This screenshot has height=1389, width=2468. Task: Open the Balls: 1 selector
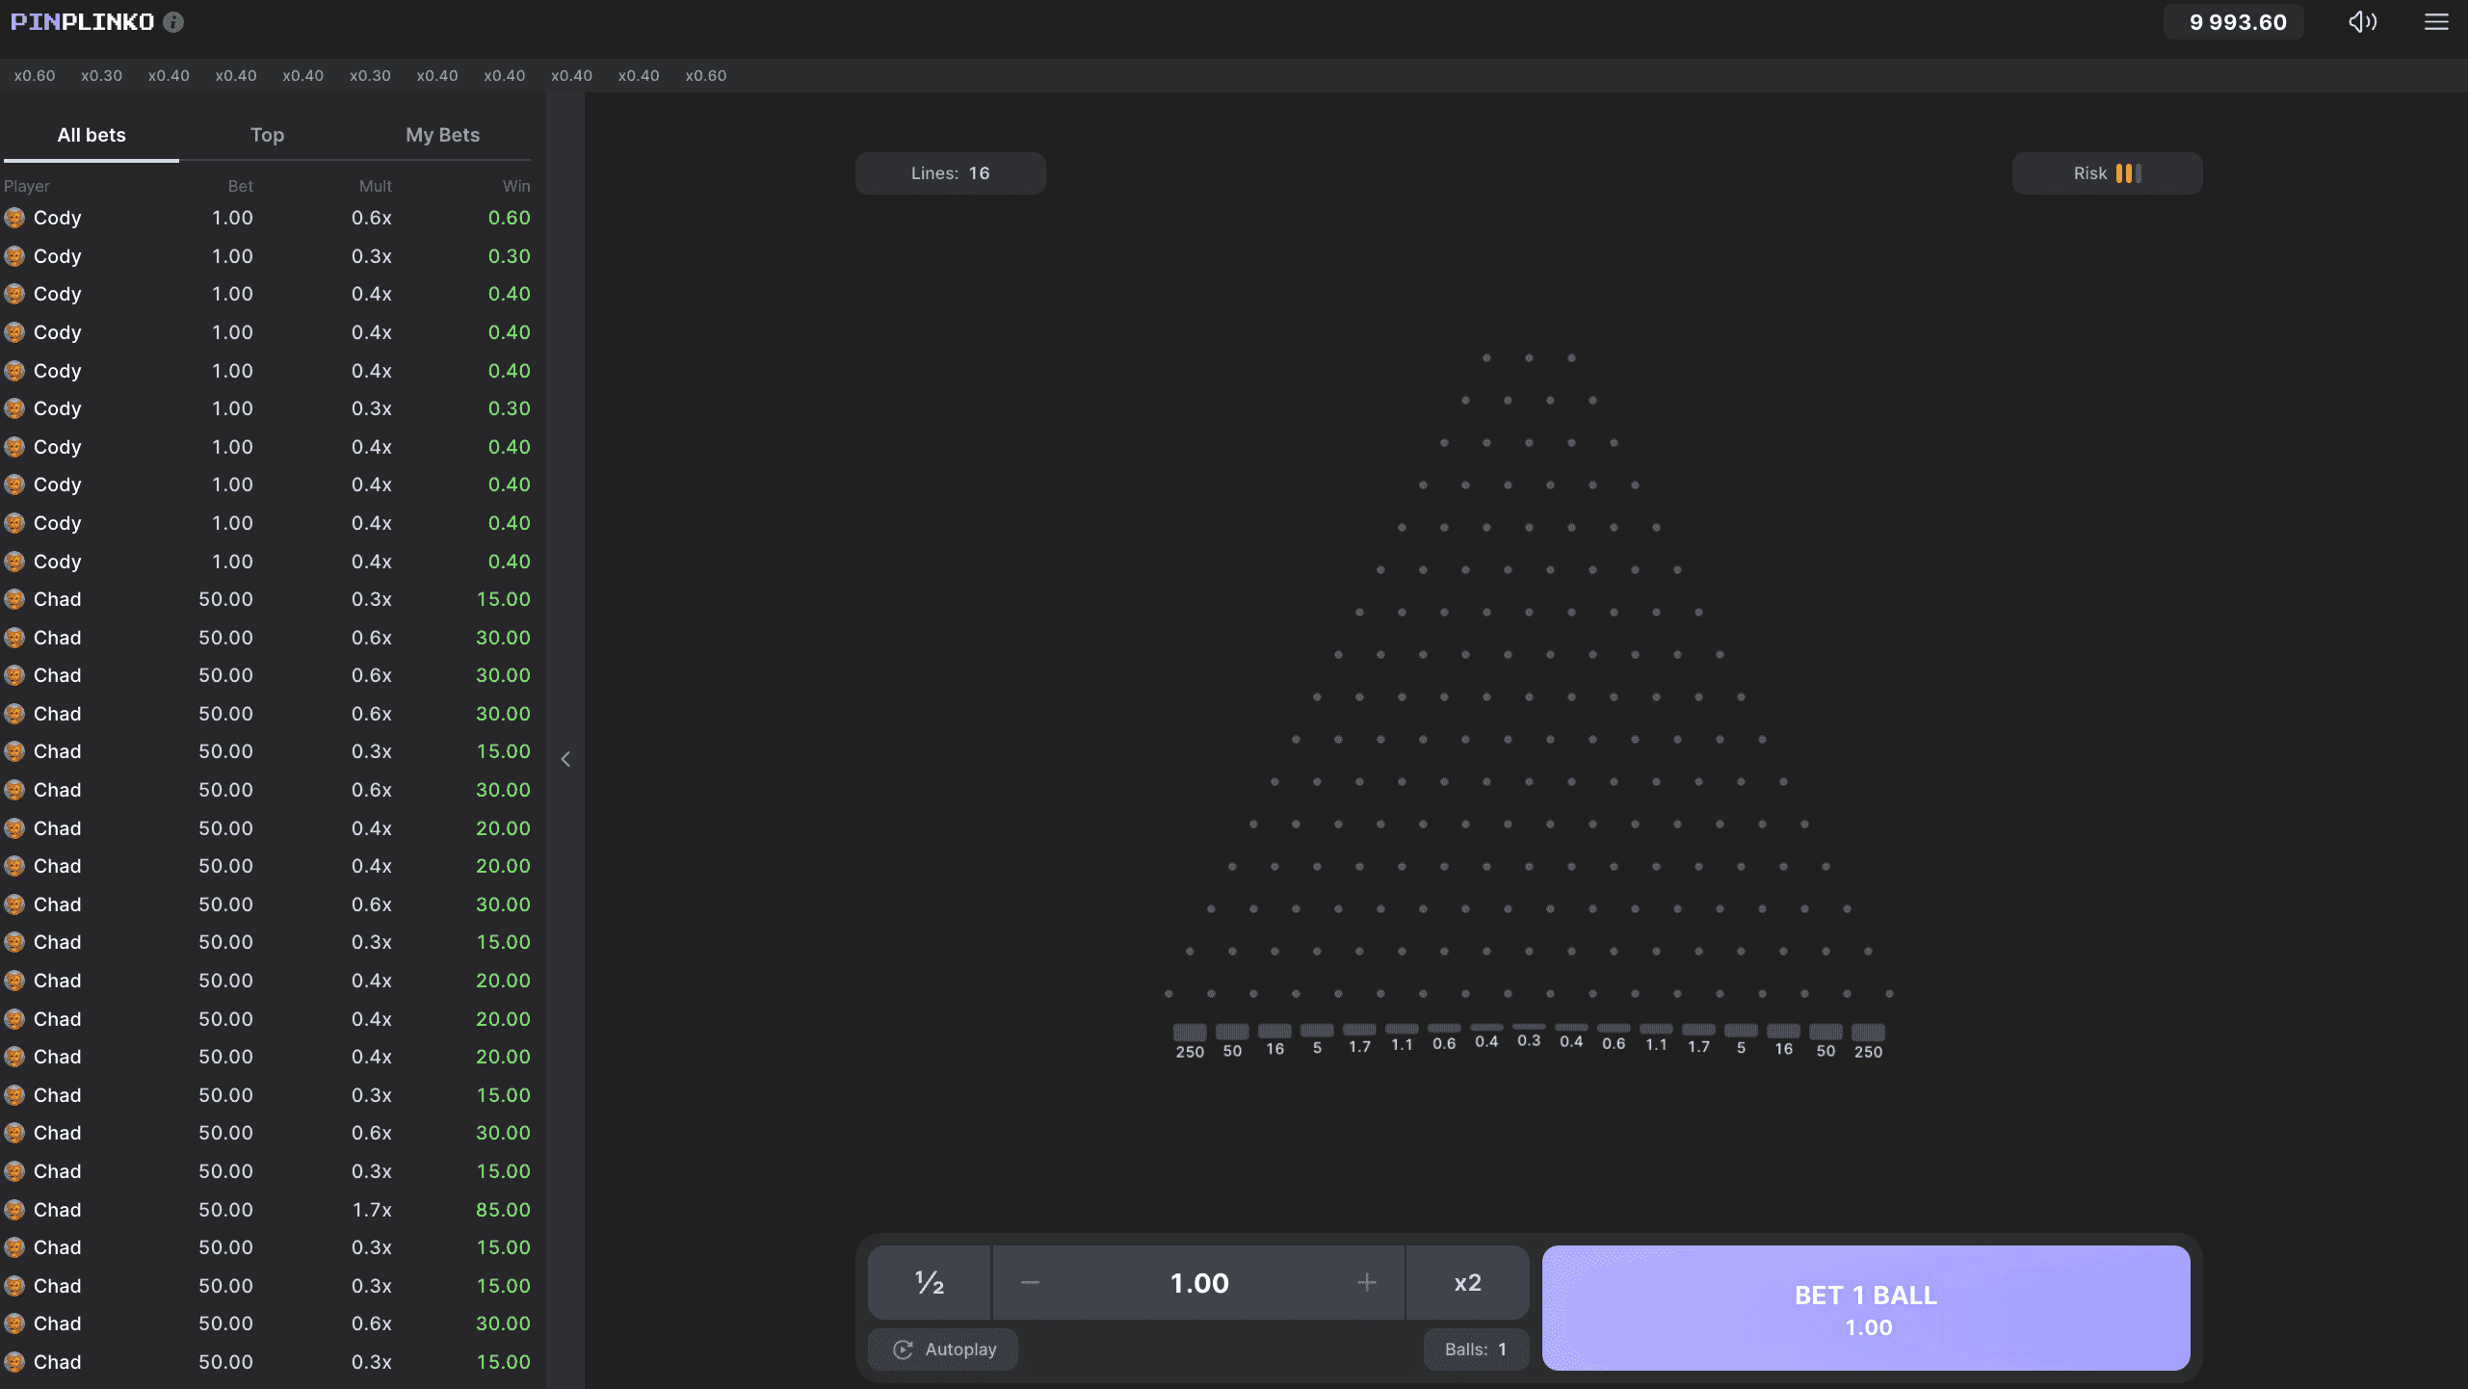pyautogui.click(x=1475, y=1350)
